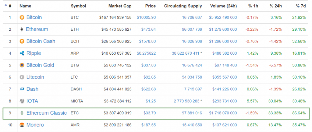The image size is (312, 132).
Task: Open Ripple circulating supply 38 622 870 411
Action: point(185,53)
